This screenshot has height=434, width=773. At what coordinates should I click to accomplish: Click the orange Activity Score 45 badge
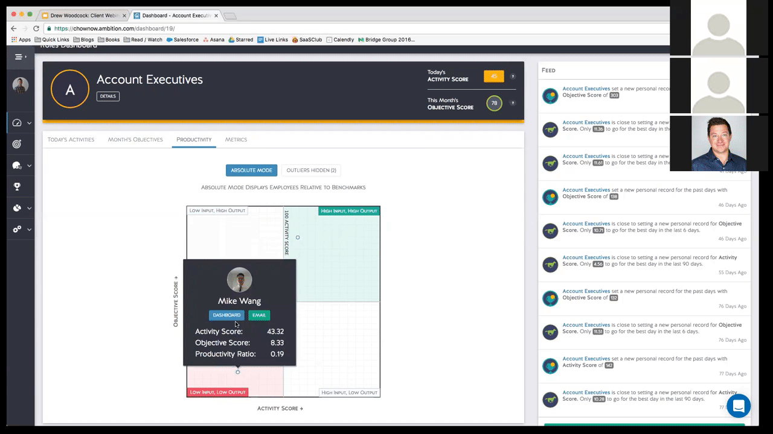pos(493,77)
